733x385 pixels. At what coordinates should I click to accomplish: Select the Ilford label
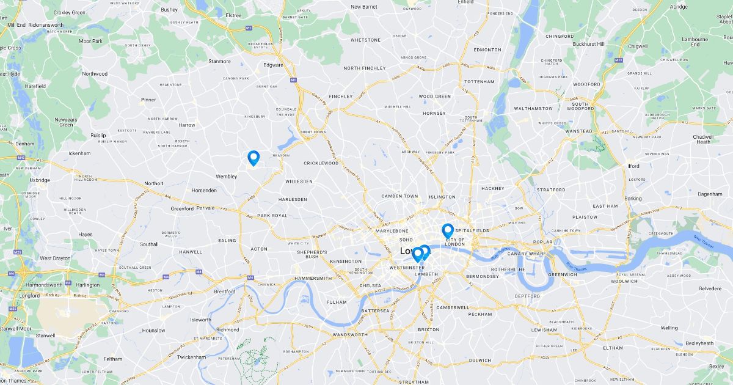[x=633, y=166]
